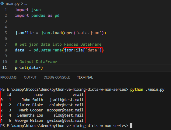This screenshot has width=171, height=130.
Task: Click the Set json data comment line
Action: [x=58, y=44]
